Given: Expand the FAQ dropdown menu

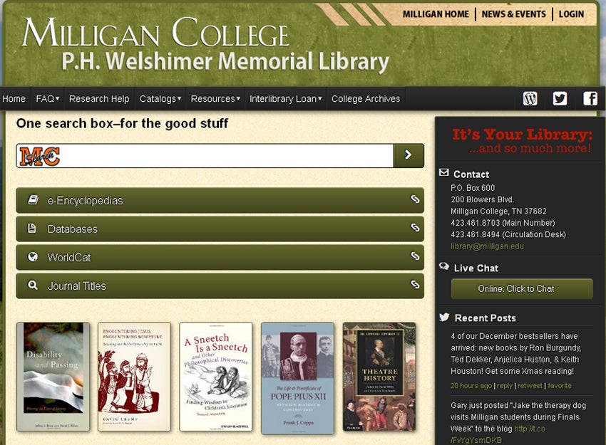Looking at the screenshot, I should click(x=46, y=98).
